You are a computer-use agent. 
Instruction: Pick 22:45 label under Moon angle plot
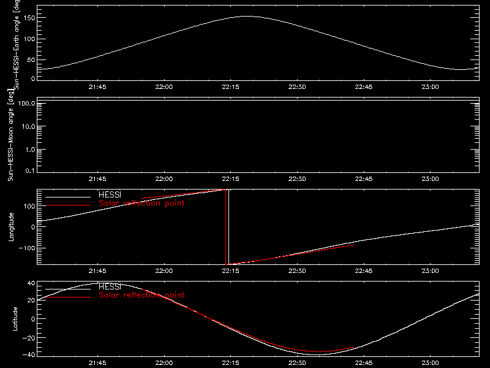[363, 179]
